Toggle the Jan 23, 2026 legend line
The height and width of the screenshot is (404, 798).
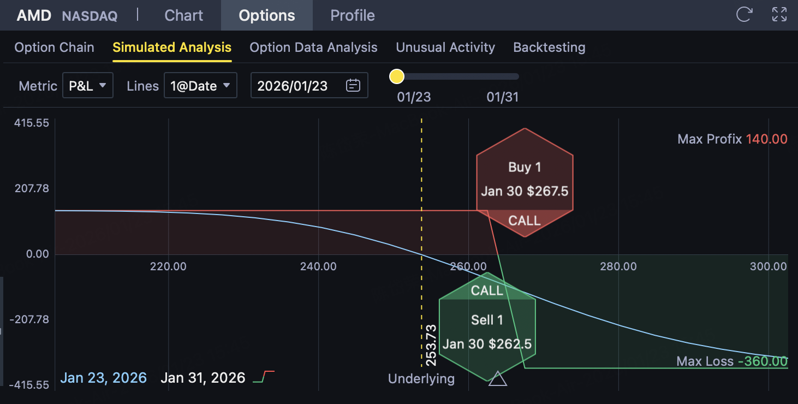click(x=103, y=378)
